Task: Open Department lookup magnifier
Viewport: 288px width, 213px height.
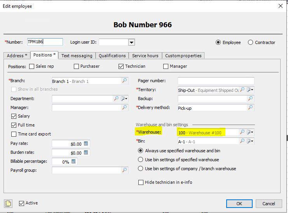Action: (116, 99)
